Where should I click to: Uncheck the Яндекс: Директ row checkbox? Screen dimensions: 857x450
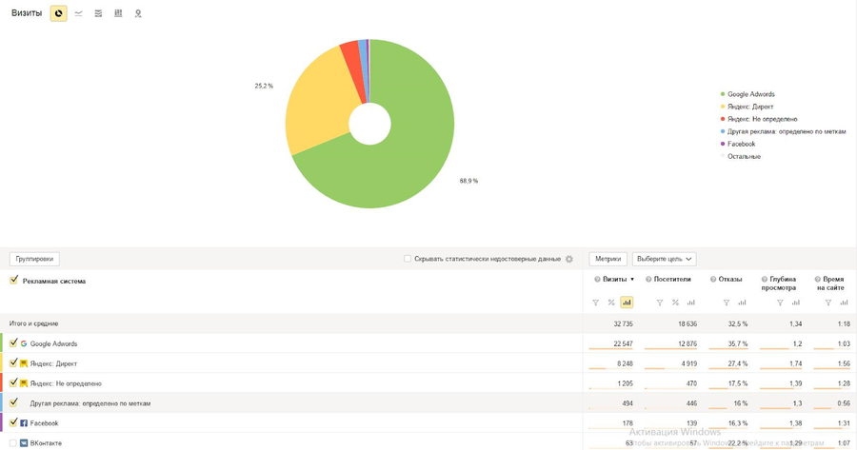pos(13,362)
